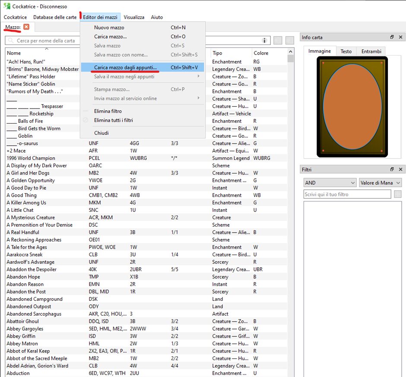406x377 pixels.
Task: Close the Mazzo tab with the orange X
Action: 26,27
